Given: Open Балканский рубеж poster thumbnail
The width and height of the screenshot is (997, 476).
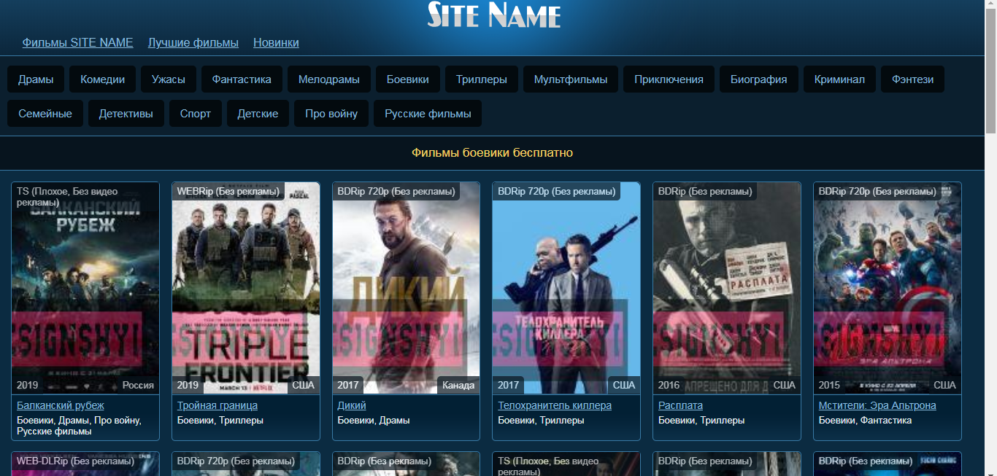Looking at the screenshot, I should 85,288.
